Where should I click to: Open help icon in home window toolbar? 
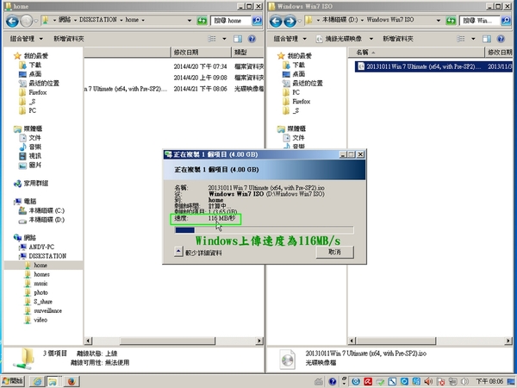pyautogui.click(x=252, y=39)
